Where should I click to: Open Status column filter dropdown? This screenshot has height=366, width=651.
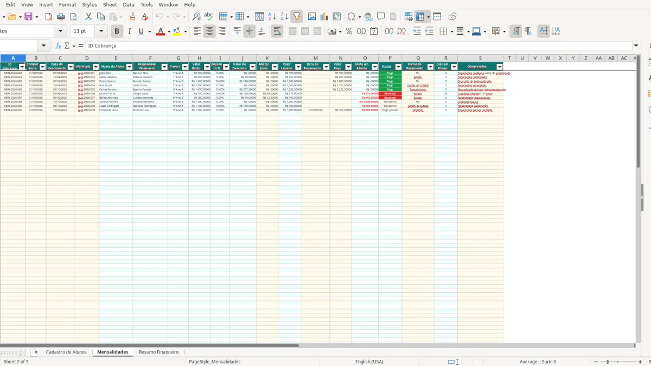(x=398, y=67)
